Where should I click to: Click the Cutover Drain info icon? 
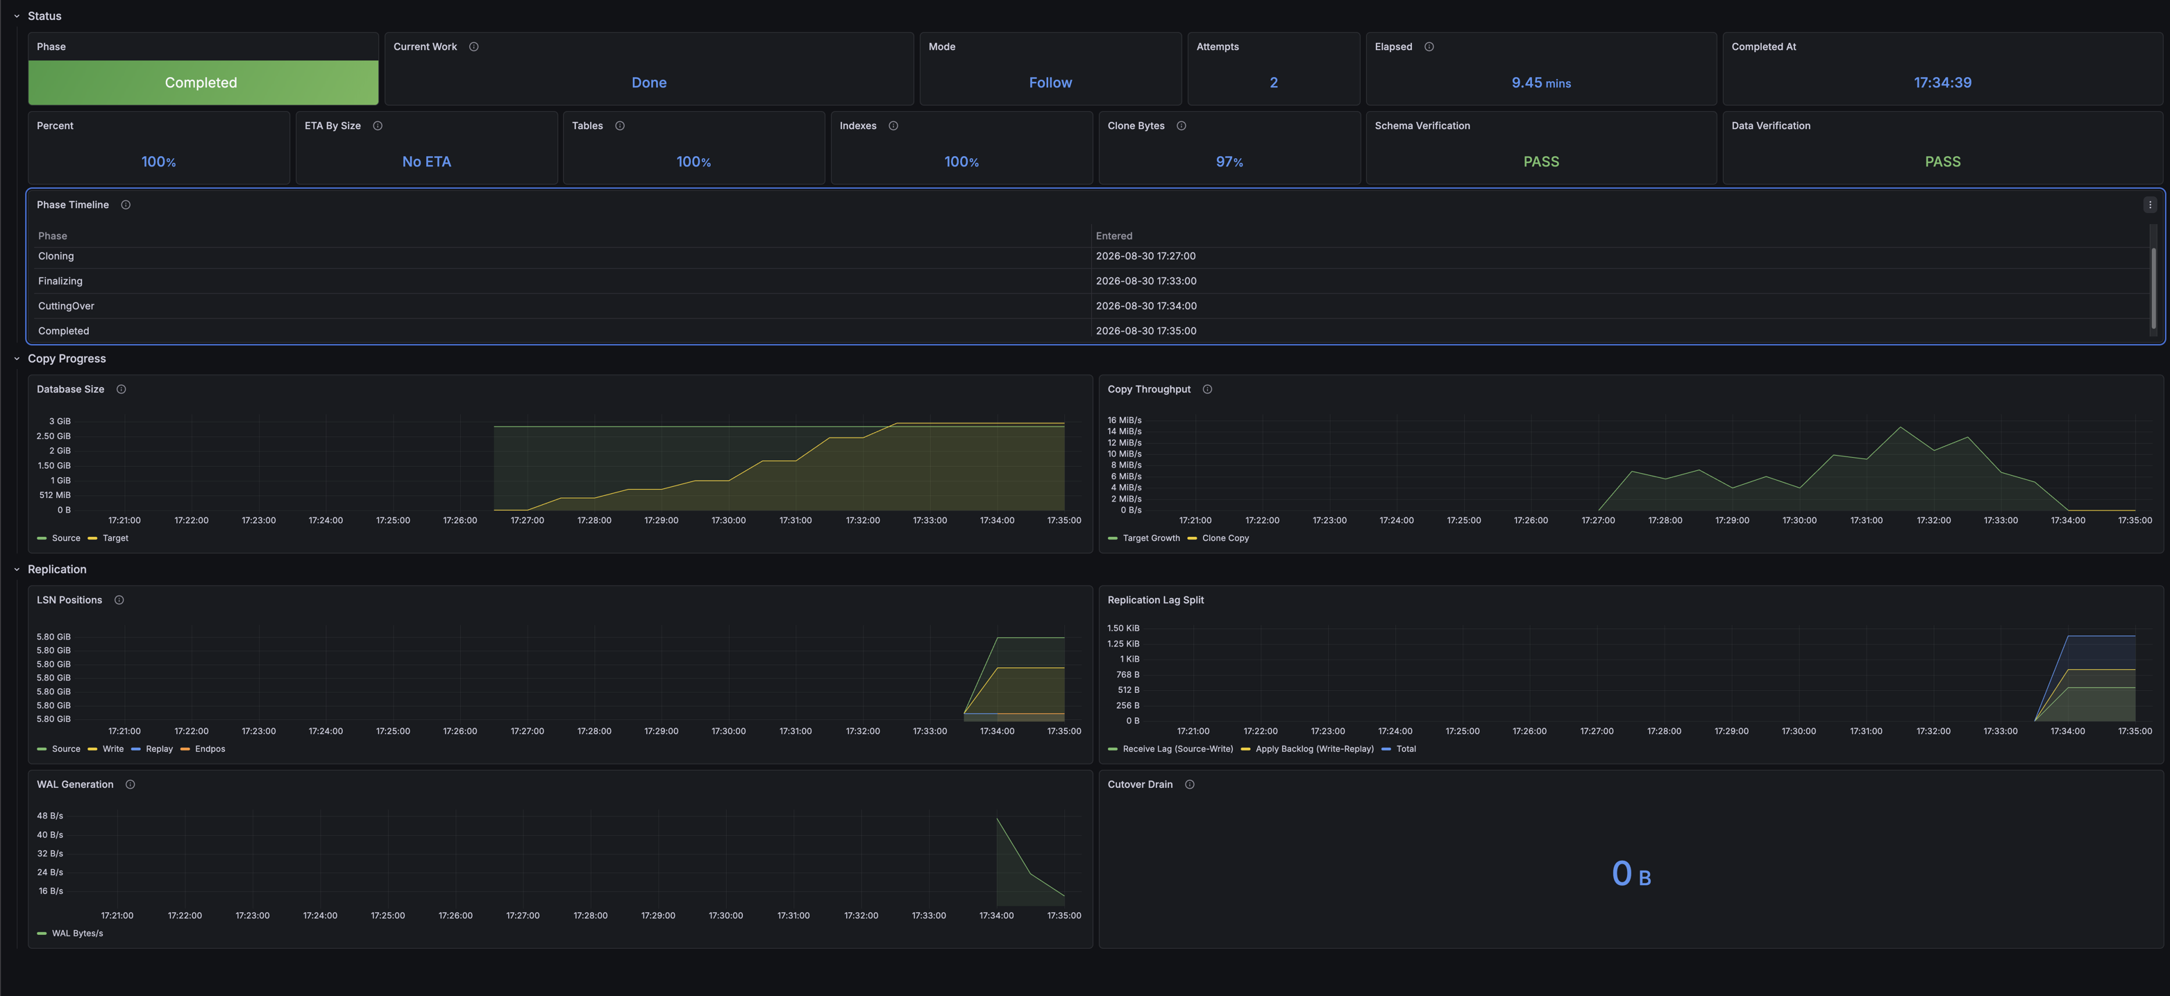point(1189,784)
